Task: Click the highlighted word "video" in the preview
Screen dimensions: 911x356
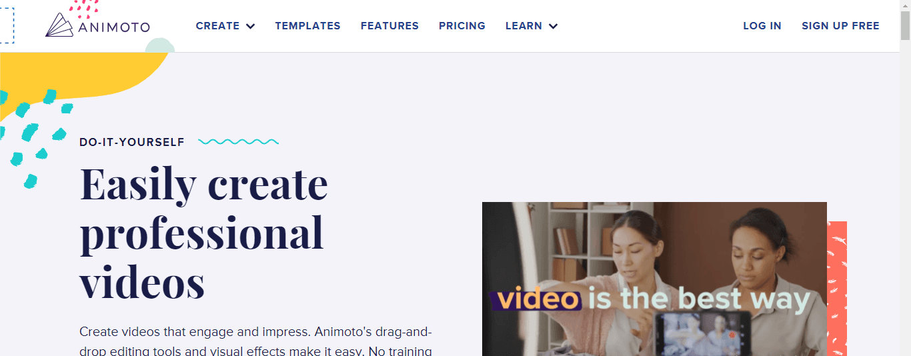Action: [538, 299]
